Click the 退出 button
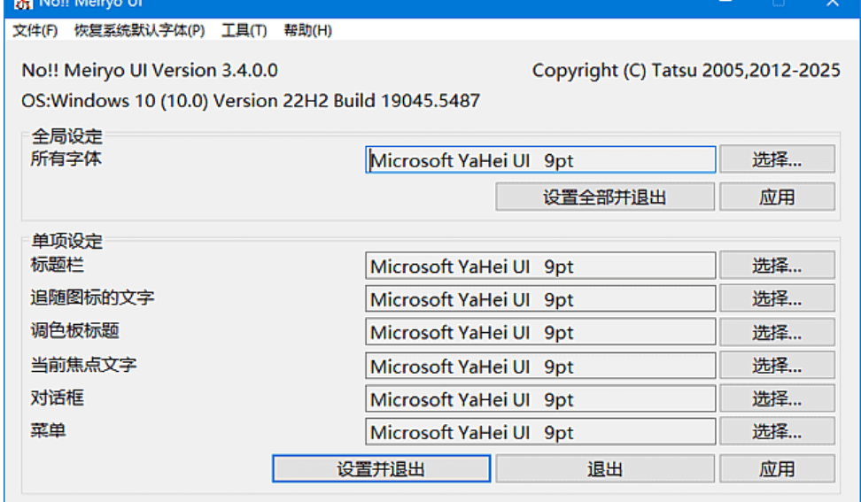Image resolution: width=861 pixels, height=502 pixels. (605, 469)
